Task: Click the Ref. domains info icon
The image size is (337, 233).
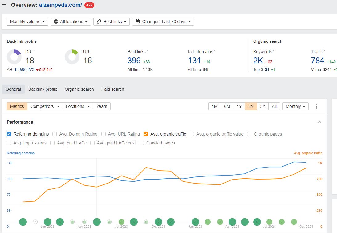Action: (x=214, y=50)
